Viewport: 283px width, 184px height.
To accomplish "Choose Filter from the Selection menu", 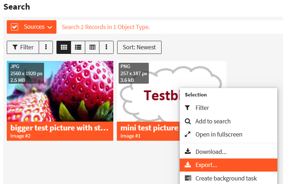I will click(x=202, y=108).
